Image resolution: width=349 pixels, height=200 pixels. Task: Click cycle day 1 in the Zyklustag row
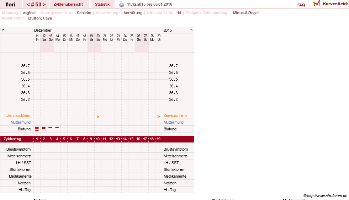(x=37, y=139)
